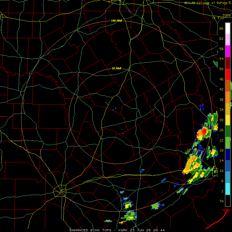This screenshot has height=232, width=232.
Task: Click the legend value 42
Action: point(221,89)
